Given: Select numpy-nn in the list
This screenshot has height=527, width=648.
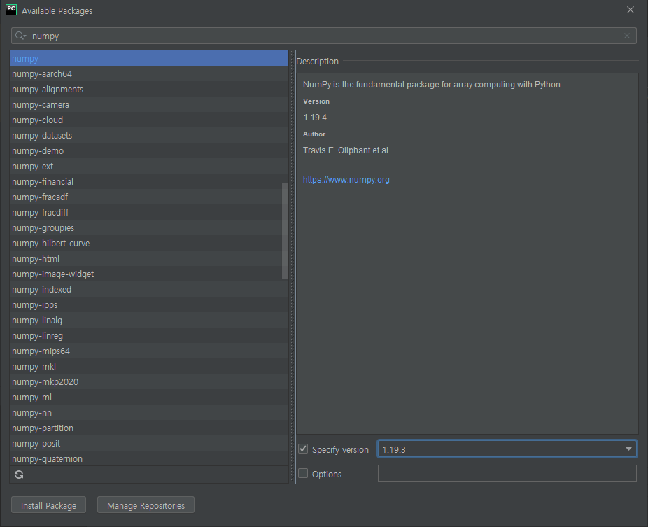Looking at the screenshot, I should point(149,412).
